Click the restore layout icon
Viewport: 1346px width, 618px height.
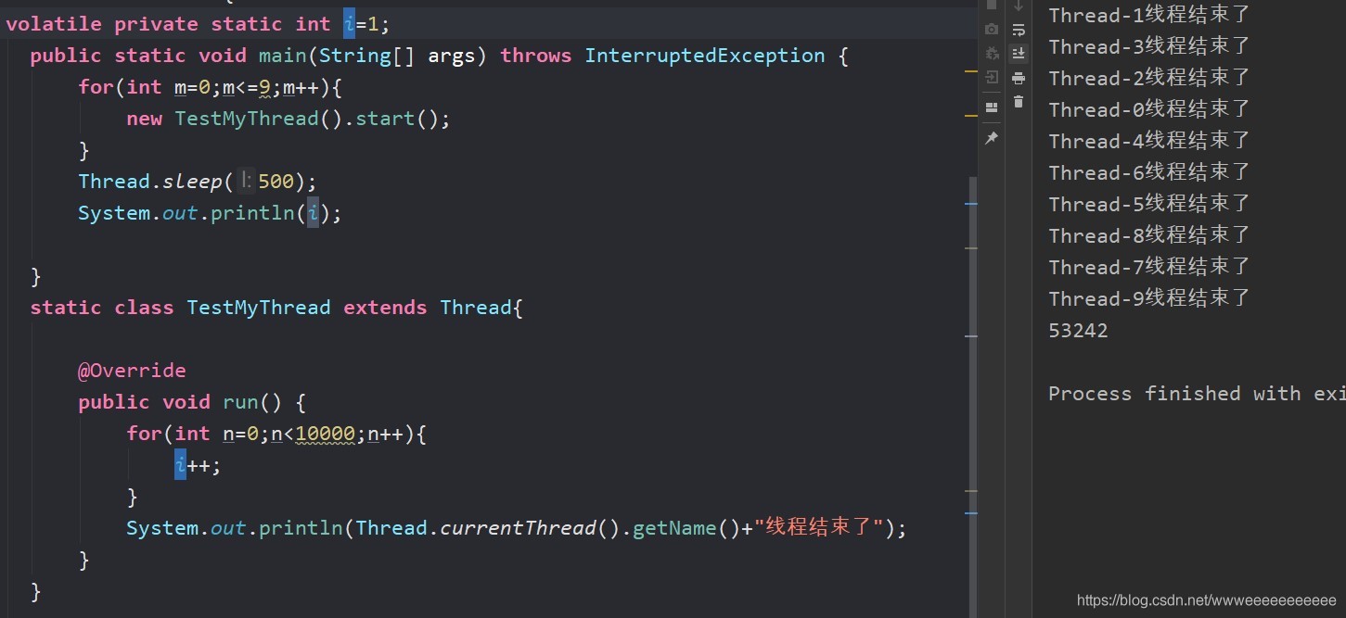992,107
